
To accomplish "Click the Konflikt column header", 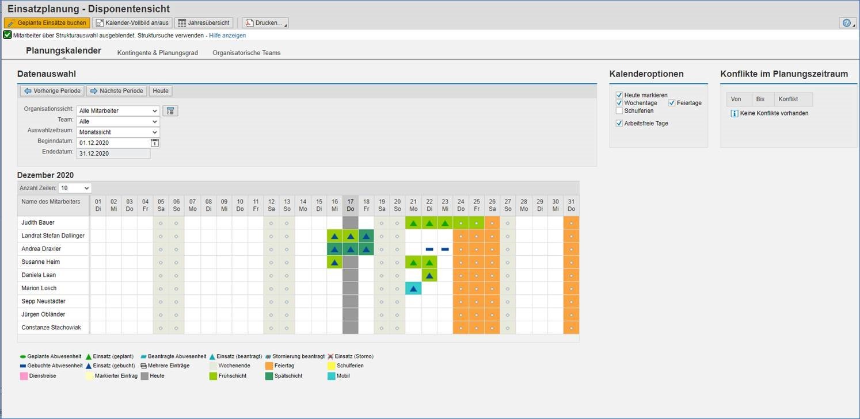I will pyautogui.click(x=794, y=99).
